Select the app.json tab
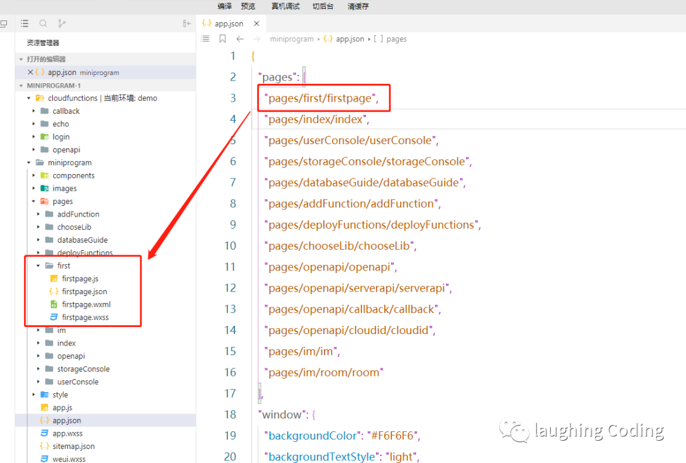The image size is (686, 463). coord(231,23)
